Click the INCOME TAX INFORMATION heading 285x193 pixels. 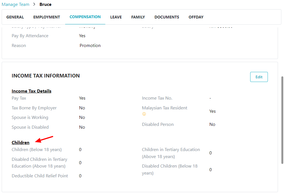click(x=45, y=76)
